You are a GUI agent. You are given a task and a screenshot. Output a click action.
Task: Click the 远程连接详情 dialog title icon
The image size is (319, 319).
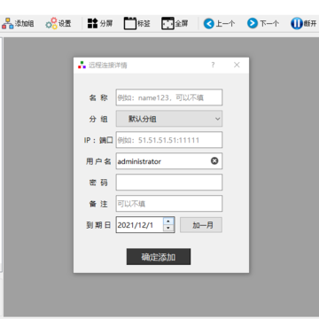pos(82,65)
